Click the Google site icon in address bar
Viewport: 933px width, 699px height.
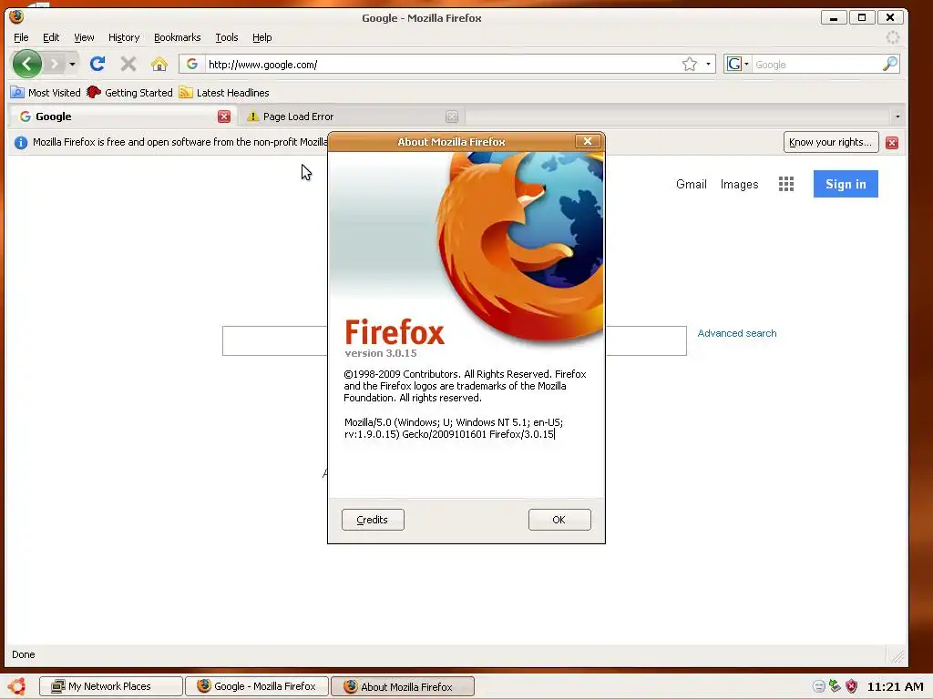point(191,65)
